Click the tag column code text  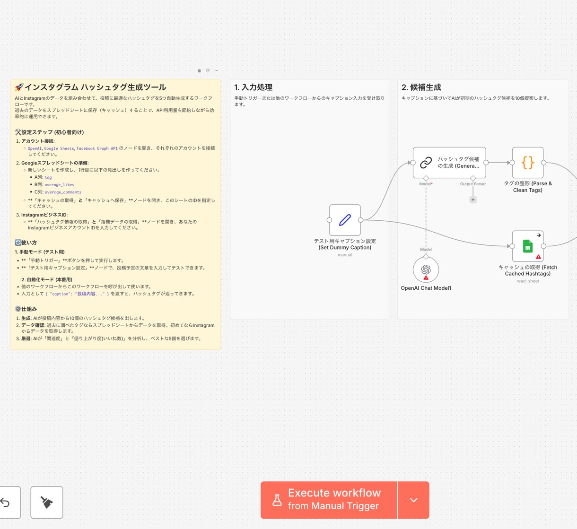[x=48, y=177]
